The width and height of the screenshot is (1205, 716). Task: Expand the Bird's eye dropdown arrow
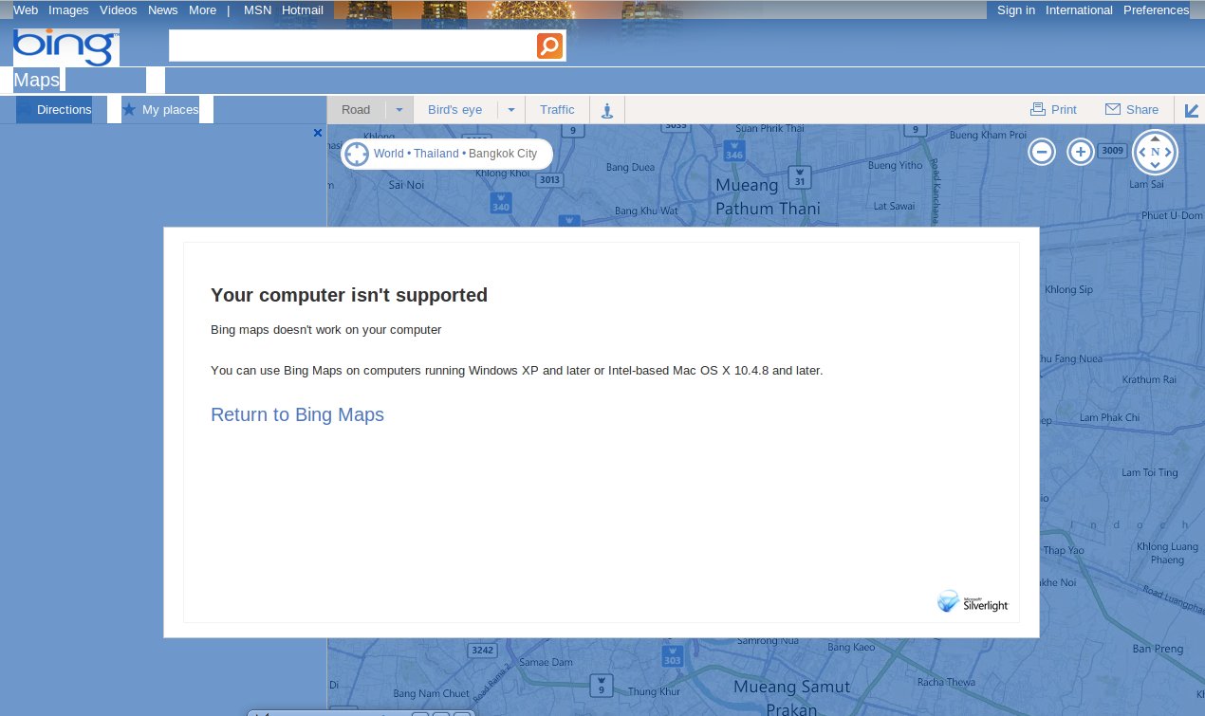coord(511,110)
